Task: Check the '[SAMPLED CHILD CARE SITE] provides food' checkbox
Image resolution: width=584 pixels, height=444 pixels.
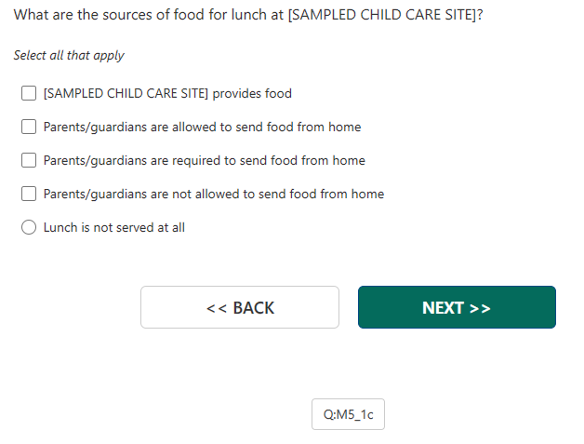Action: tap(29, 93)
